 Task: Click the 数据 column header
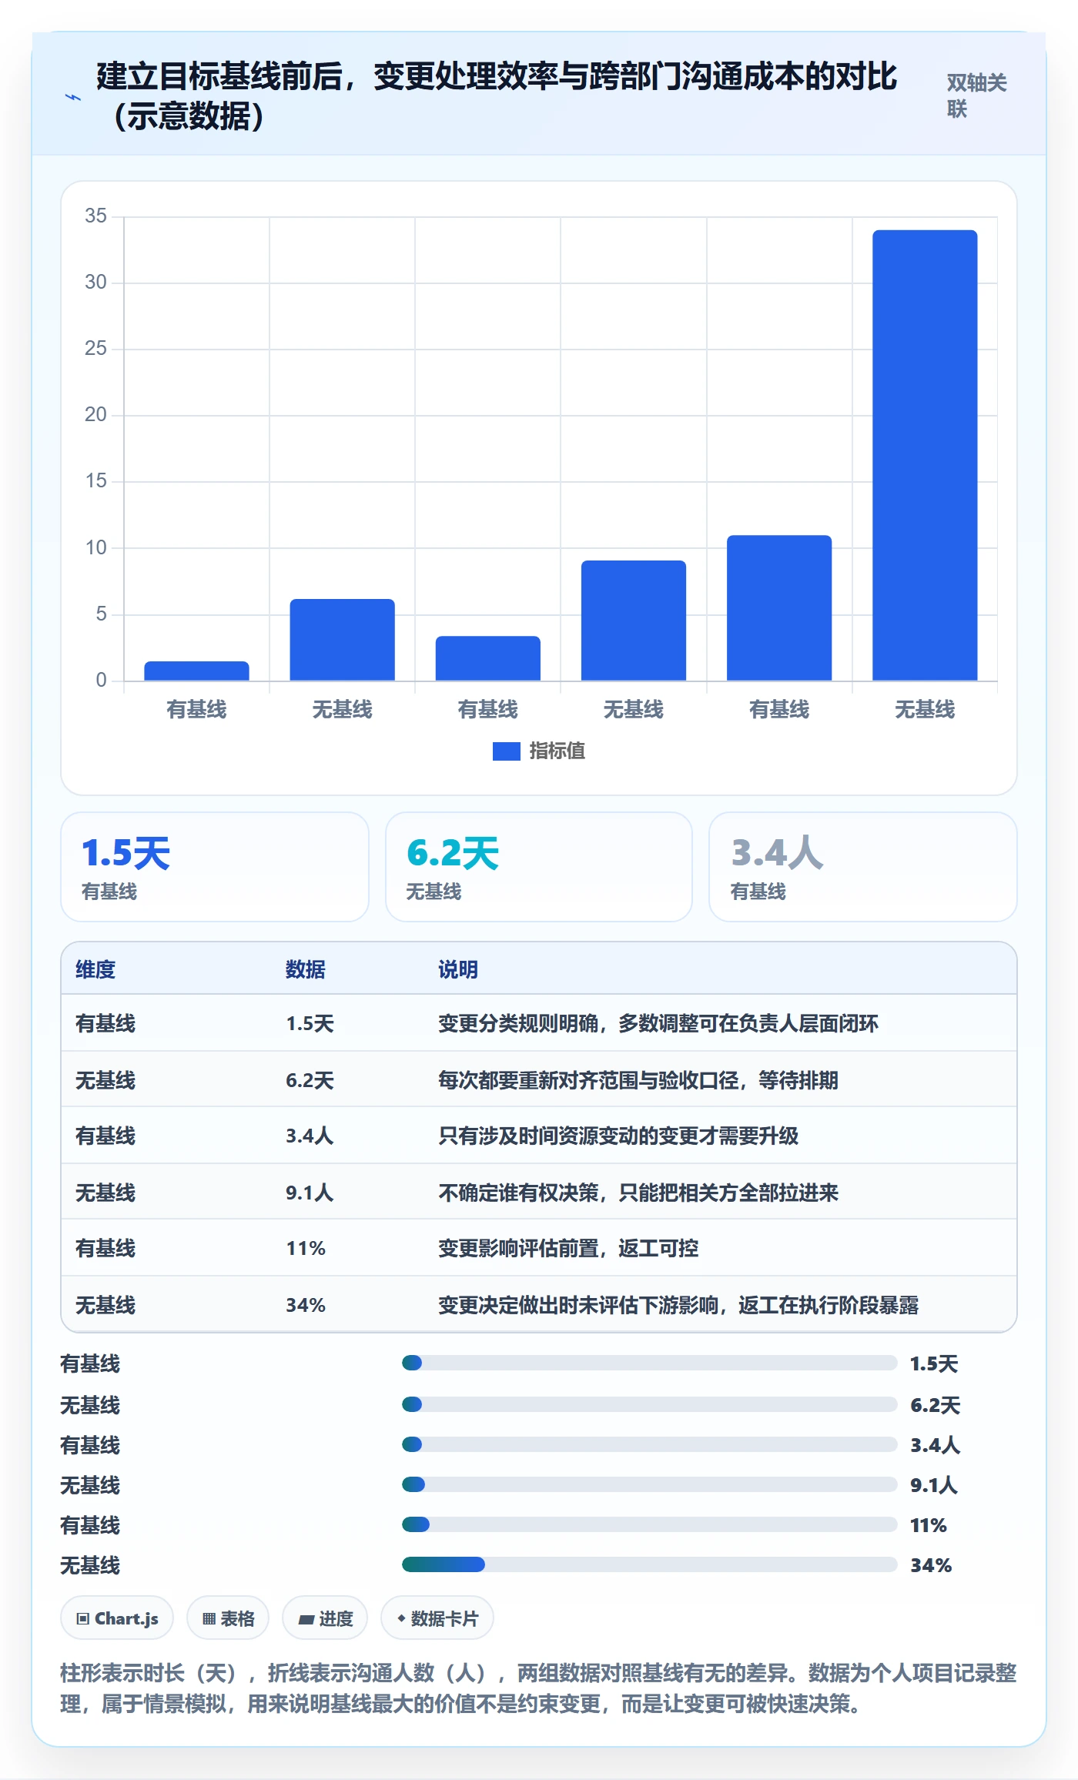[306, 969]
